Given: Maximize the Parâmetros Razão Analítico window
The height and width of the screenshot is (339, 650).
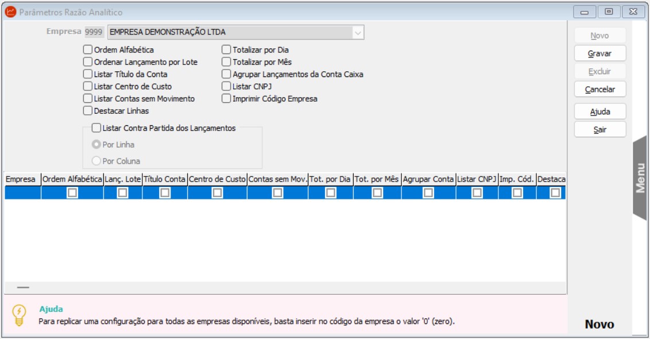Looking at the screenshot, I should pos(609,11).
